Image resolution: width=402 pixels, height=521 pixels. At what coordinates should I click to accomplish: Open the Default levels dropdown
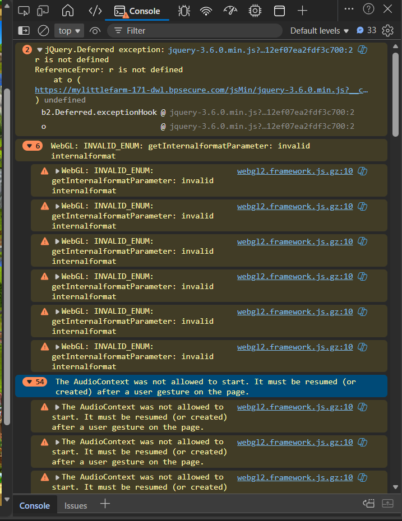[320, 31]
